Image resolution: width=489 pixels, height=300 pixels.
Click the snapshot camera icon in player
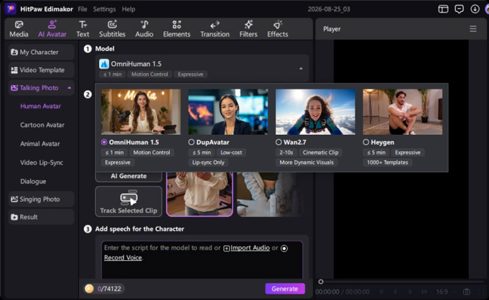tap(466, 291)
